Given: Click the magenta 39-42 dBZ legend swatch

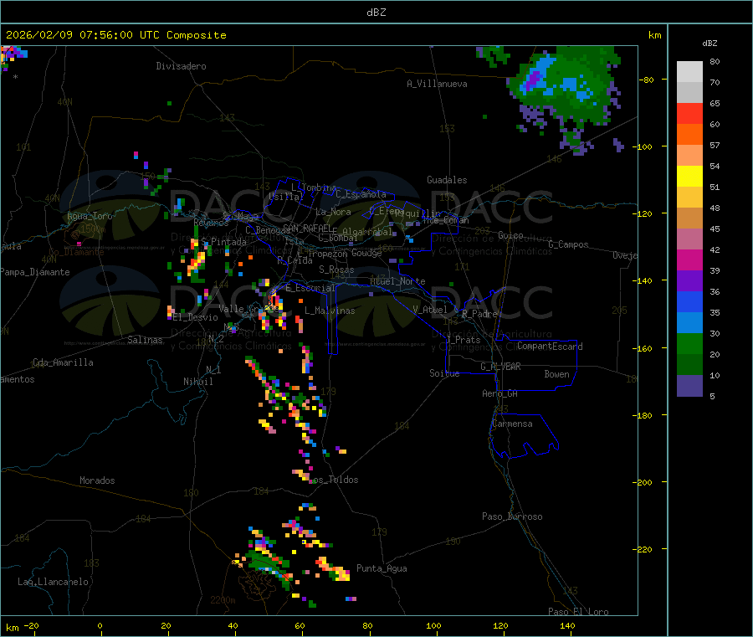Looking at the screenshot, I should [x=689, y=259].
